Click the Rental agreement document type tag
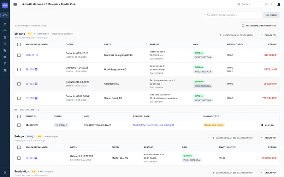284x177 pixels. [214, 125]
